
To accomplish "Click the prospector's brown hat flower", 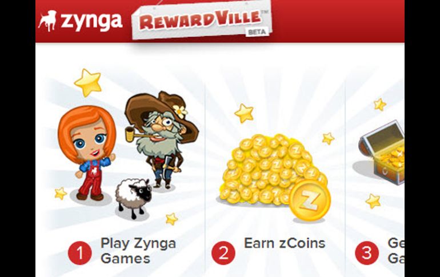I will (x=180, y=111).
